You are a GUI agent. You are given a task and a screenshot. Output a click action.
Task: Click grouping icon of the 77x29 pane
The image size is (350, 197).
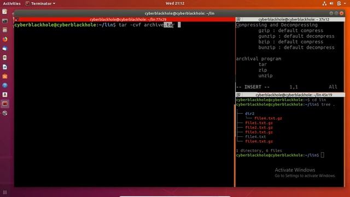pyautogui.click(x=16, y=20)
